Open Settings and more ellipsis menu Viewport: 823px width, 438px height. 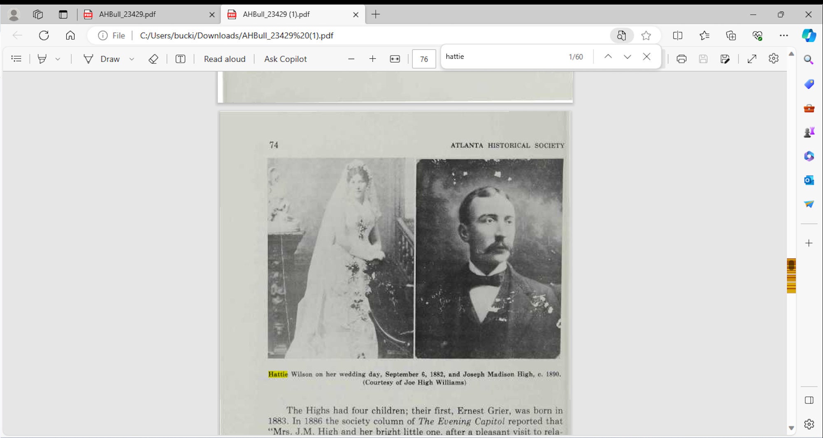coord(784,36)
